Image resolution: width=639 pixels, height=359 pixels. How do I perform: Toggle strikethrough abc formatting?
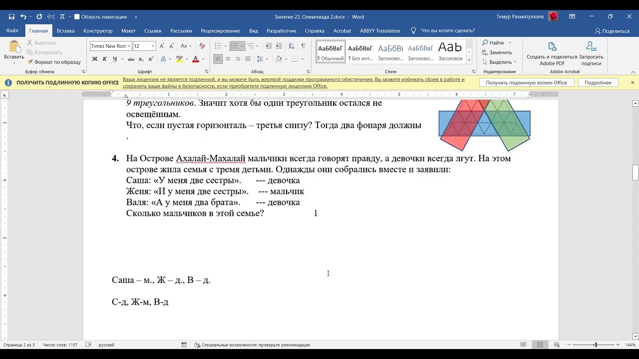click(x=131, y=59)
